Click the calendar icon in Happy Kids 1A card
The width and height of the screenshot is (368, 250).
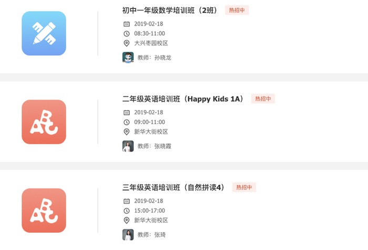tap(126, 112)
